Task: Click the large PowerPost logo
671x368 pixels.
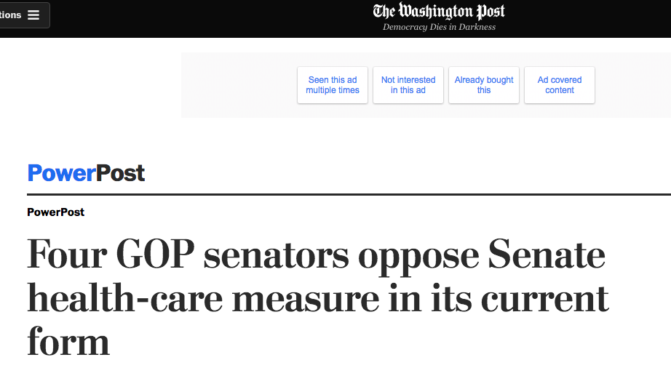Action: point(86,173)
